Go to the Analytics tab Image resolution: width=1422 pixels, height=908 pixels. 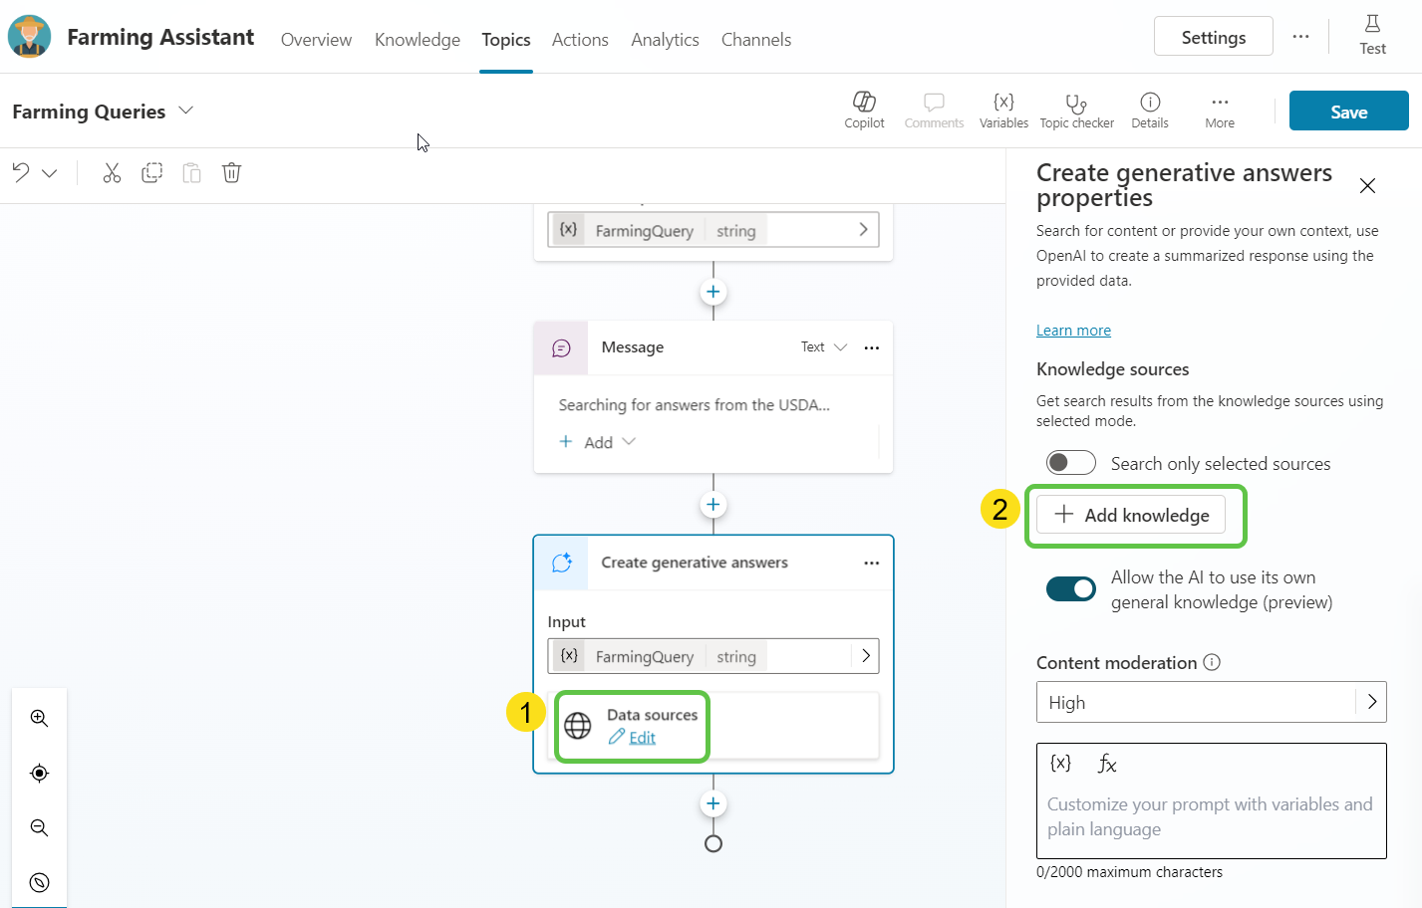click(x=665, y=40)
